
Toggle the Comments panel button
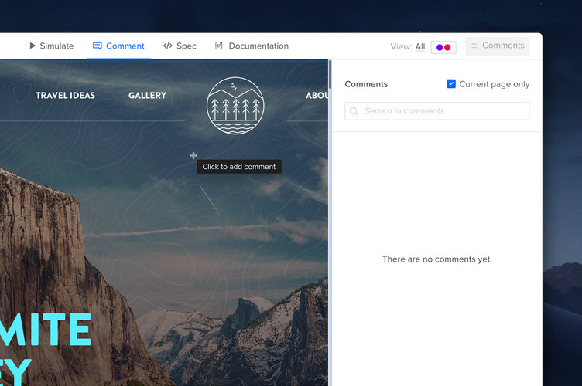point(498,46)
